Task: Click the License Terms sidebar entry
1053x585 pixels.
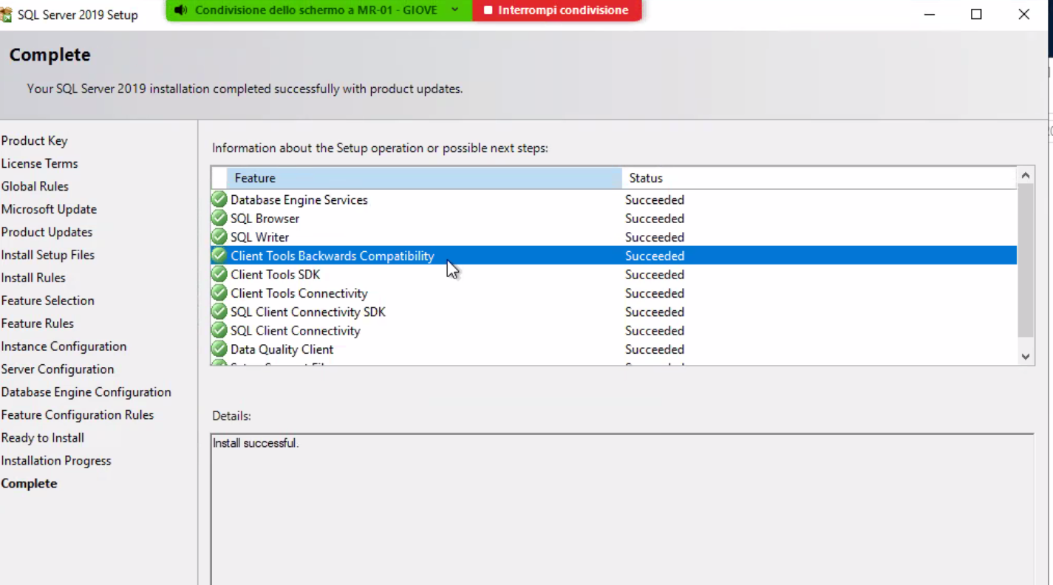Action: pyautogui.click(x=39, y=163)
